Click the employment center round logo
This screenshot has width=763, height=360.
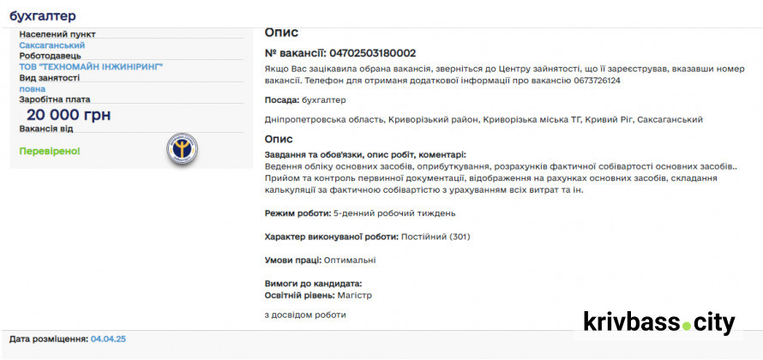[181, 148]
